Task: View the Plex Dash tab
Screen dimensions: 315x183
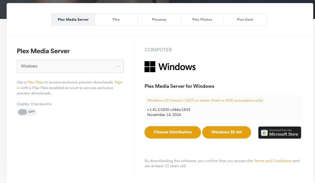Action: coord(245,19)
